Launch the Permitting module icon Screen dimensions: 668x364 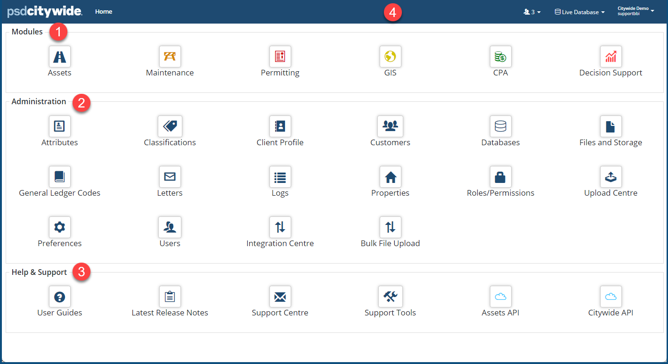point(280,57)
